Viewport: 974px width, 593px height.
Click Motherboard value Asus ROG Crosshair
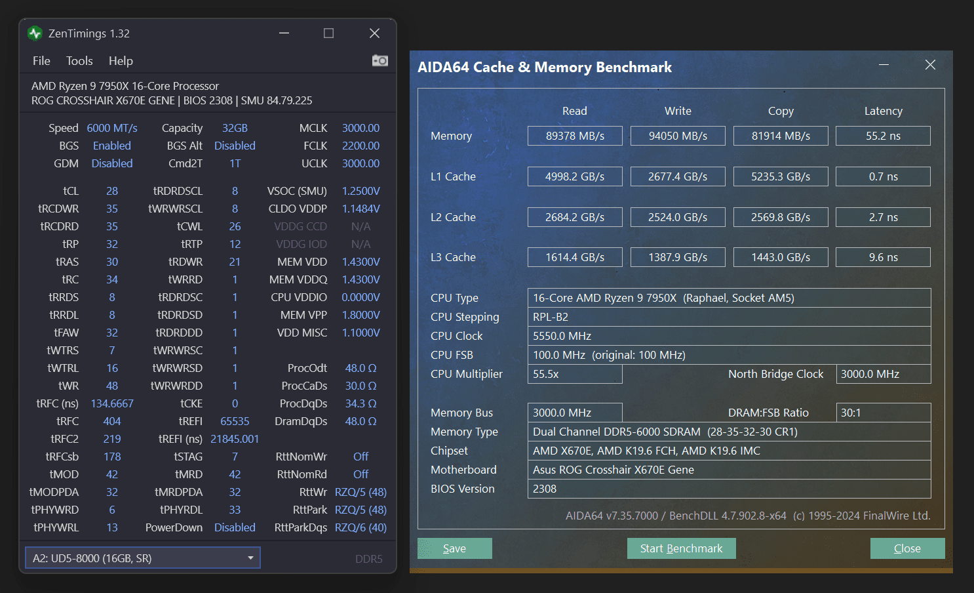coord(730,470)
